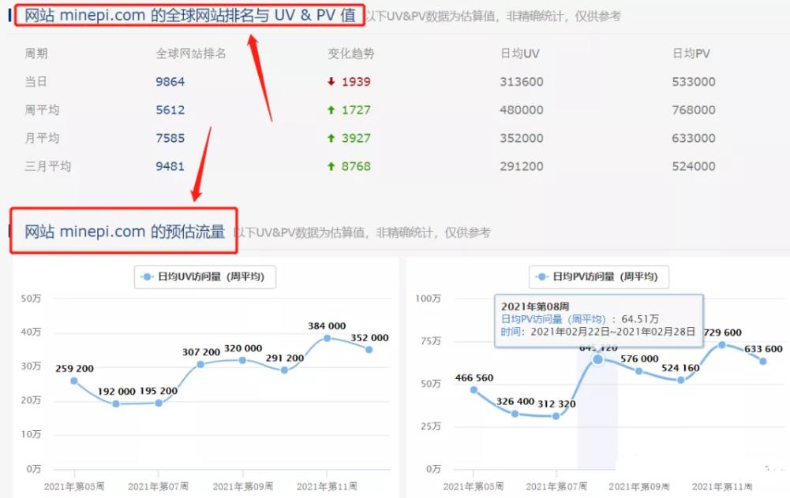Click the PV chart x-axis label 2021年第09周
The image size is (790, 498).
(x=638, y=486)
